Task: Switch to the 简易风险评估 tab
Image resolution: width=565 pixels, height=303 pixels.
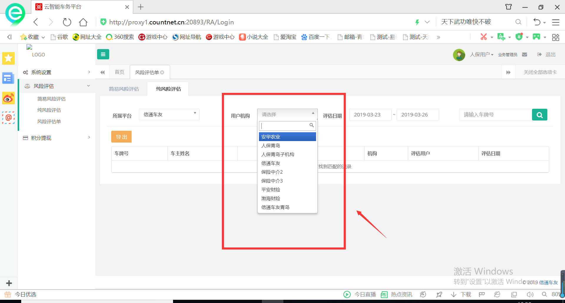Action: (124, 89)
